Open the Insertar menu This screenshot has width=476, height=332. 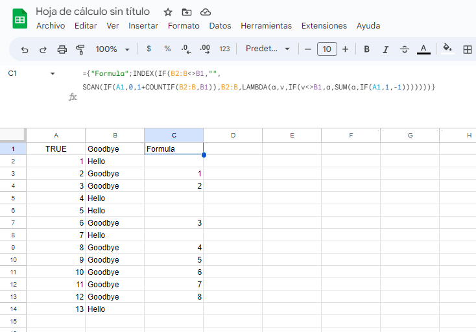pos(143,26)
